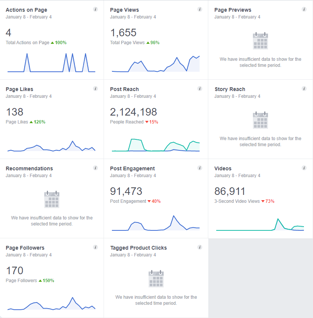Viewport: 313px width, 318px height.
Task: Click the green 96% change indicator
Action: (x=153, y=43)
